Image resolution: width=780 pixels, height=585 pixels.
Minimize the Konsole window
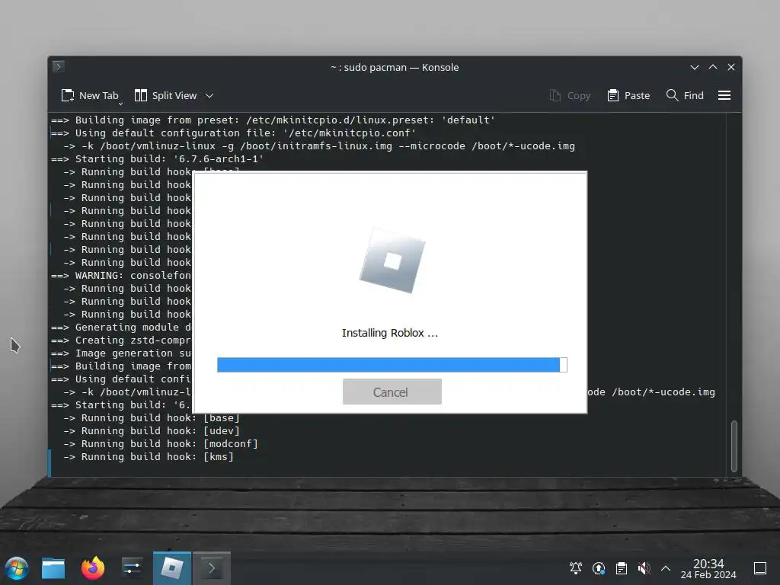[x=695, y=67]
